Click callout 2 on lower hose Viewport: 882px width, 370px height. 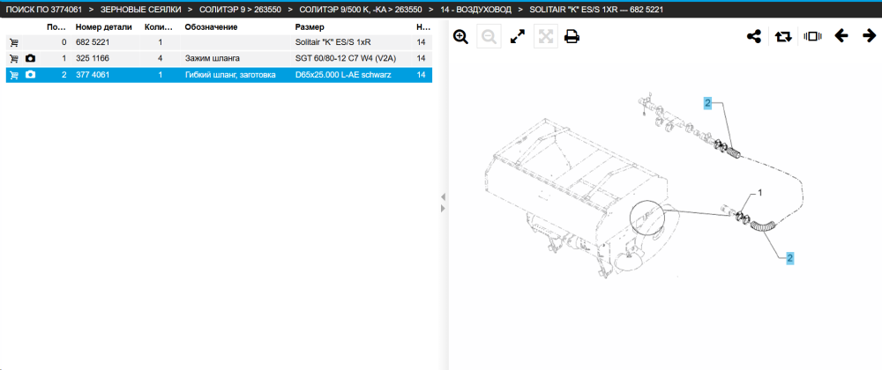click(789, 258)
